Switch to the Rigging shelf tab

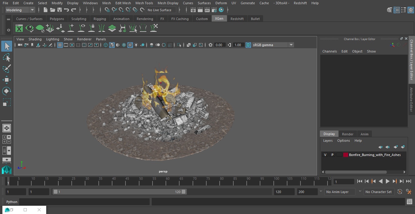click(100, 19)
